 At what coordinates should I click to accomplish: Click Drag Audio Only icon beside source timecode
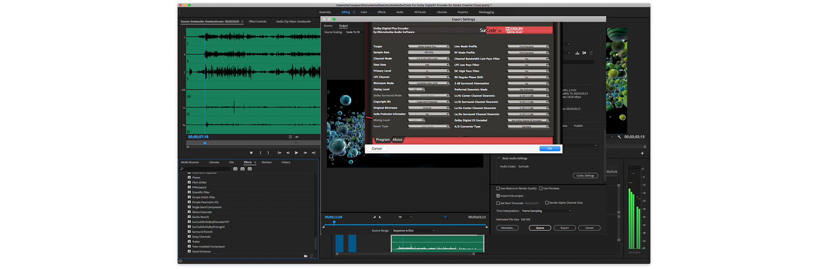297,137
